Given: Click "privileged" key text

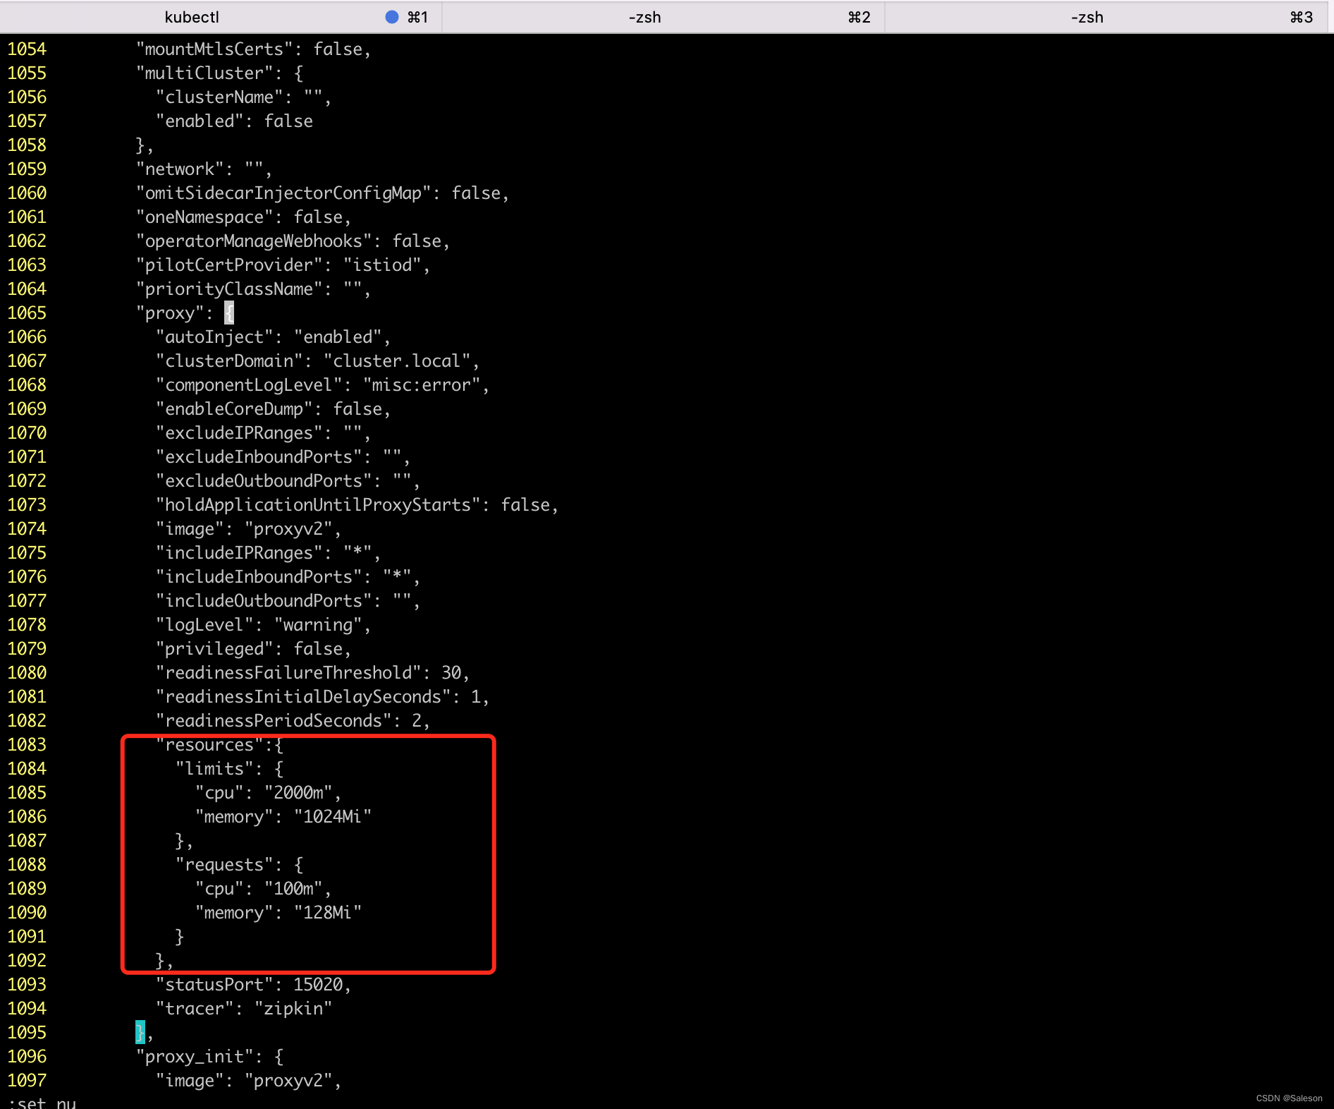Looking at the screenshot, I should click(x=214, y=649).
